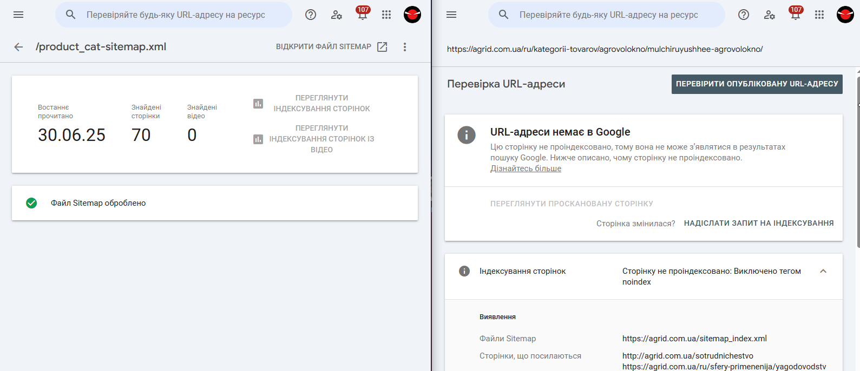Open Дізнайтесь більше link
860x371 pixels.
point(526,168)
